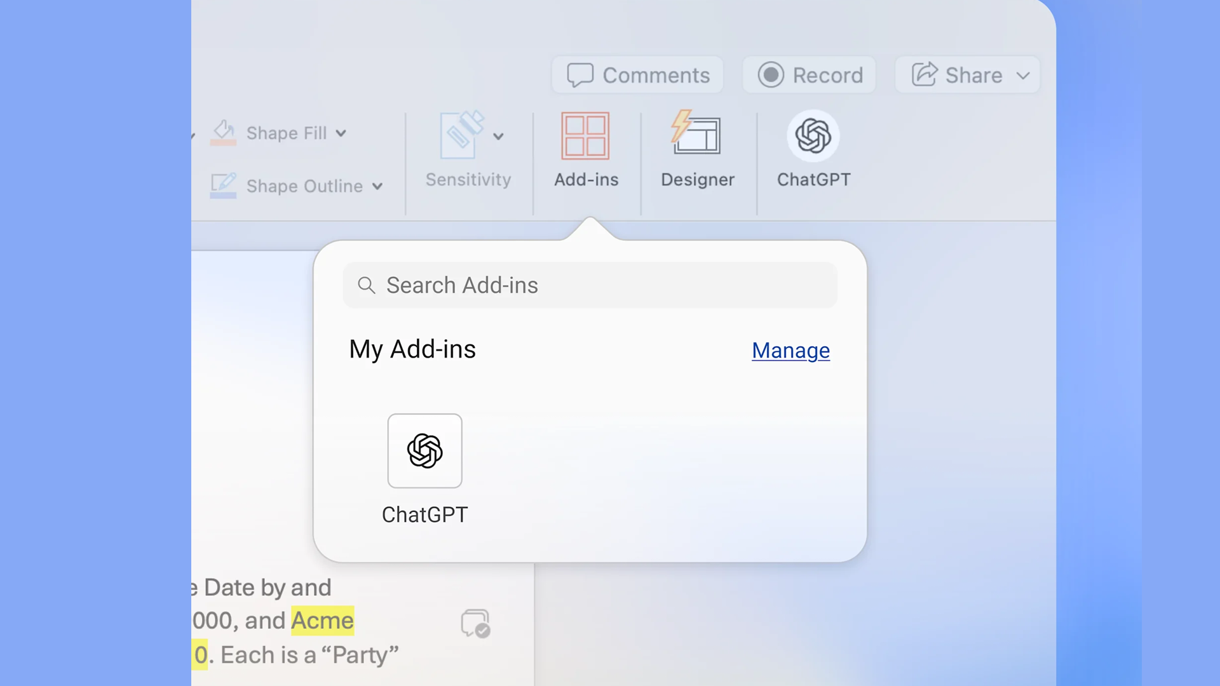Screen dimensions: 1220x686
Task: Click the Shape Fill label text
Action: pyautogui.click(x=287, y=133)
